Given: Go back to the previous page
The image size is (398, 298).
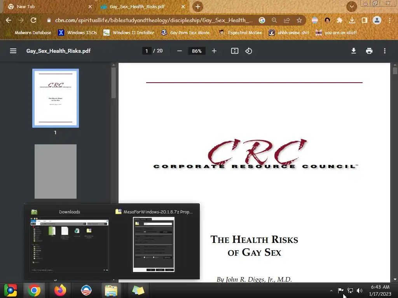Looking at the screenshot, I should 9,20.
